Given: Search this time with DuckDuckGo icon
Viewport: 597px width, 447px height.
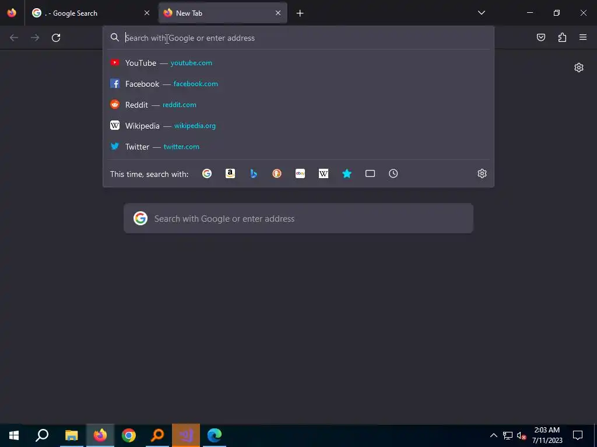Looking at the screenshot, I should pyautogui.click(x=277, y=173).
